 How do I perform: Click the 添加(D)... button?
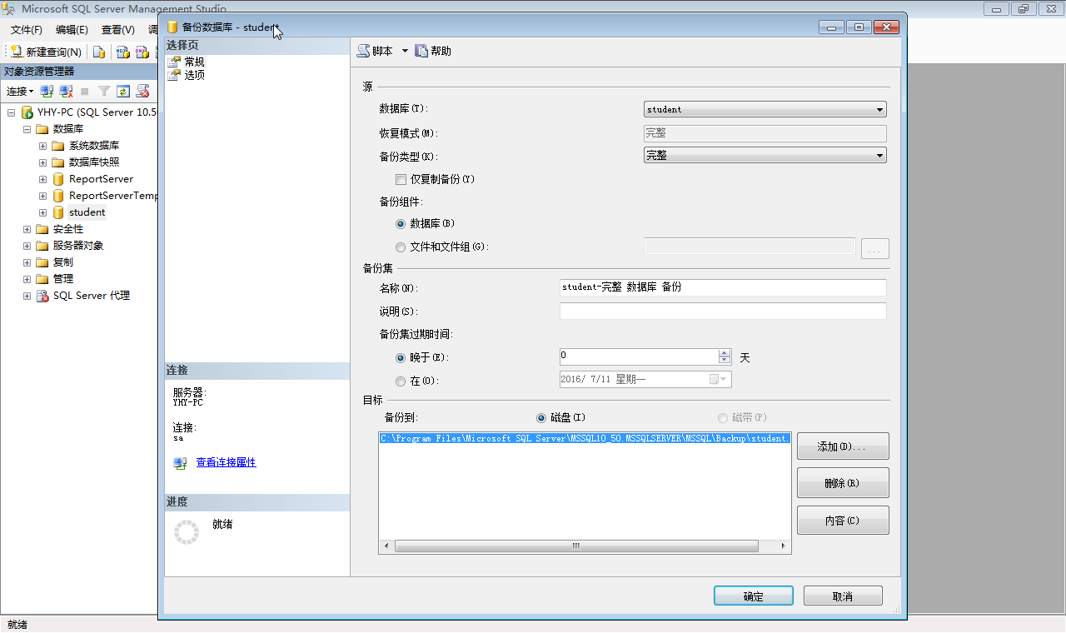(x=843, y=446)
